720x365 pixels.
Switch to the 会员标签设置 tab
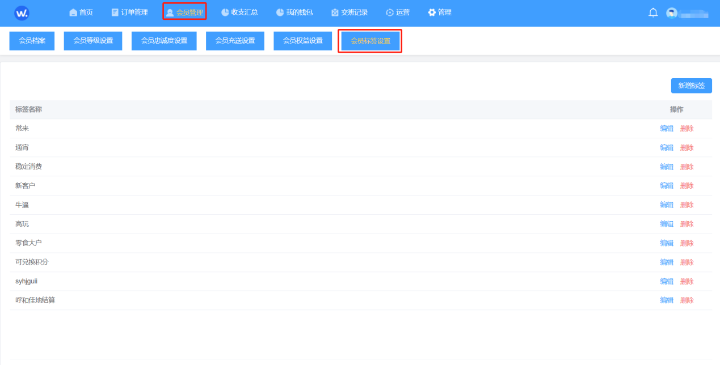(x=370, y=41)
